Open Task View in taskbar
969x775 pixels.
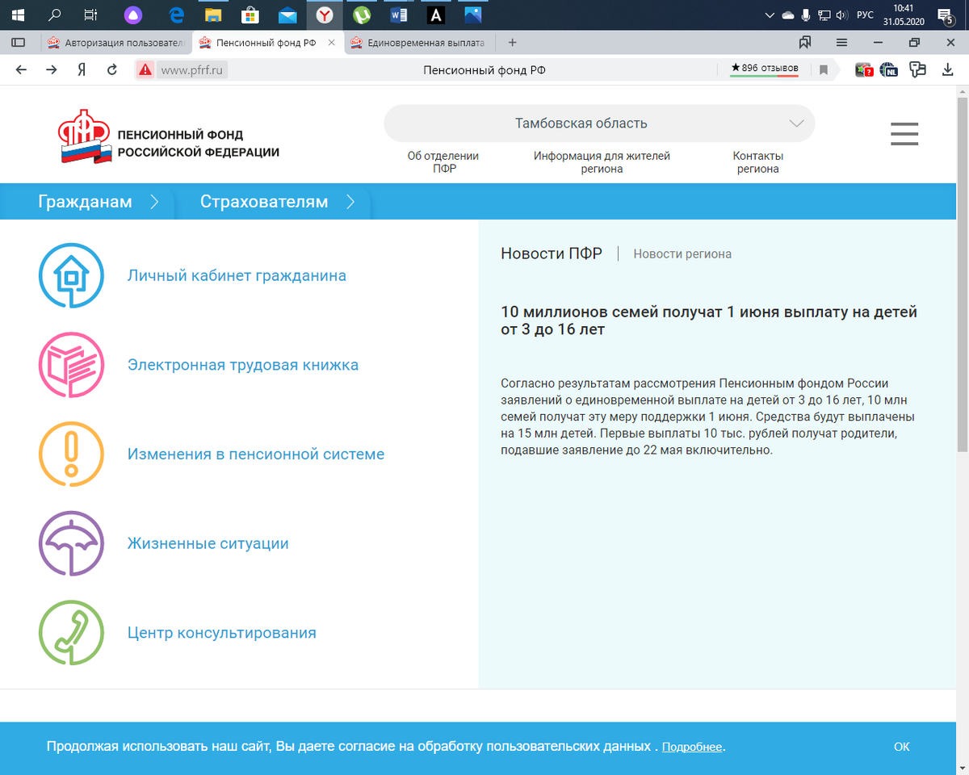click(91, 15)
